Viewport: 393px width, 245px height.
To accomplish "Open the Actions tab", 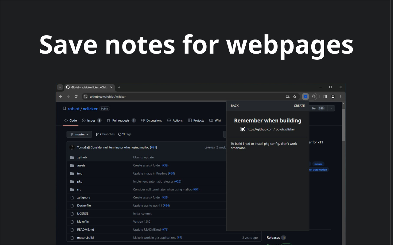I will 175,120.
